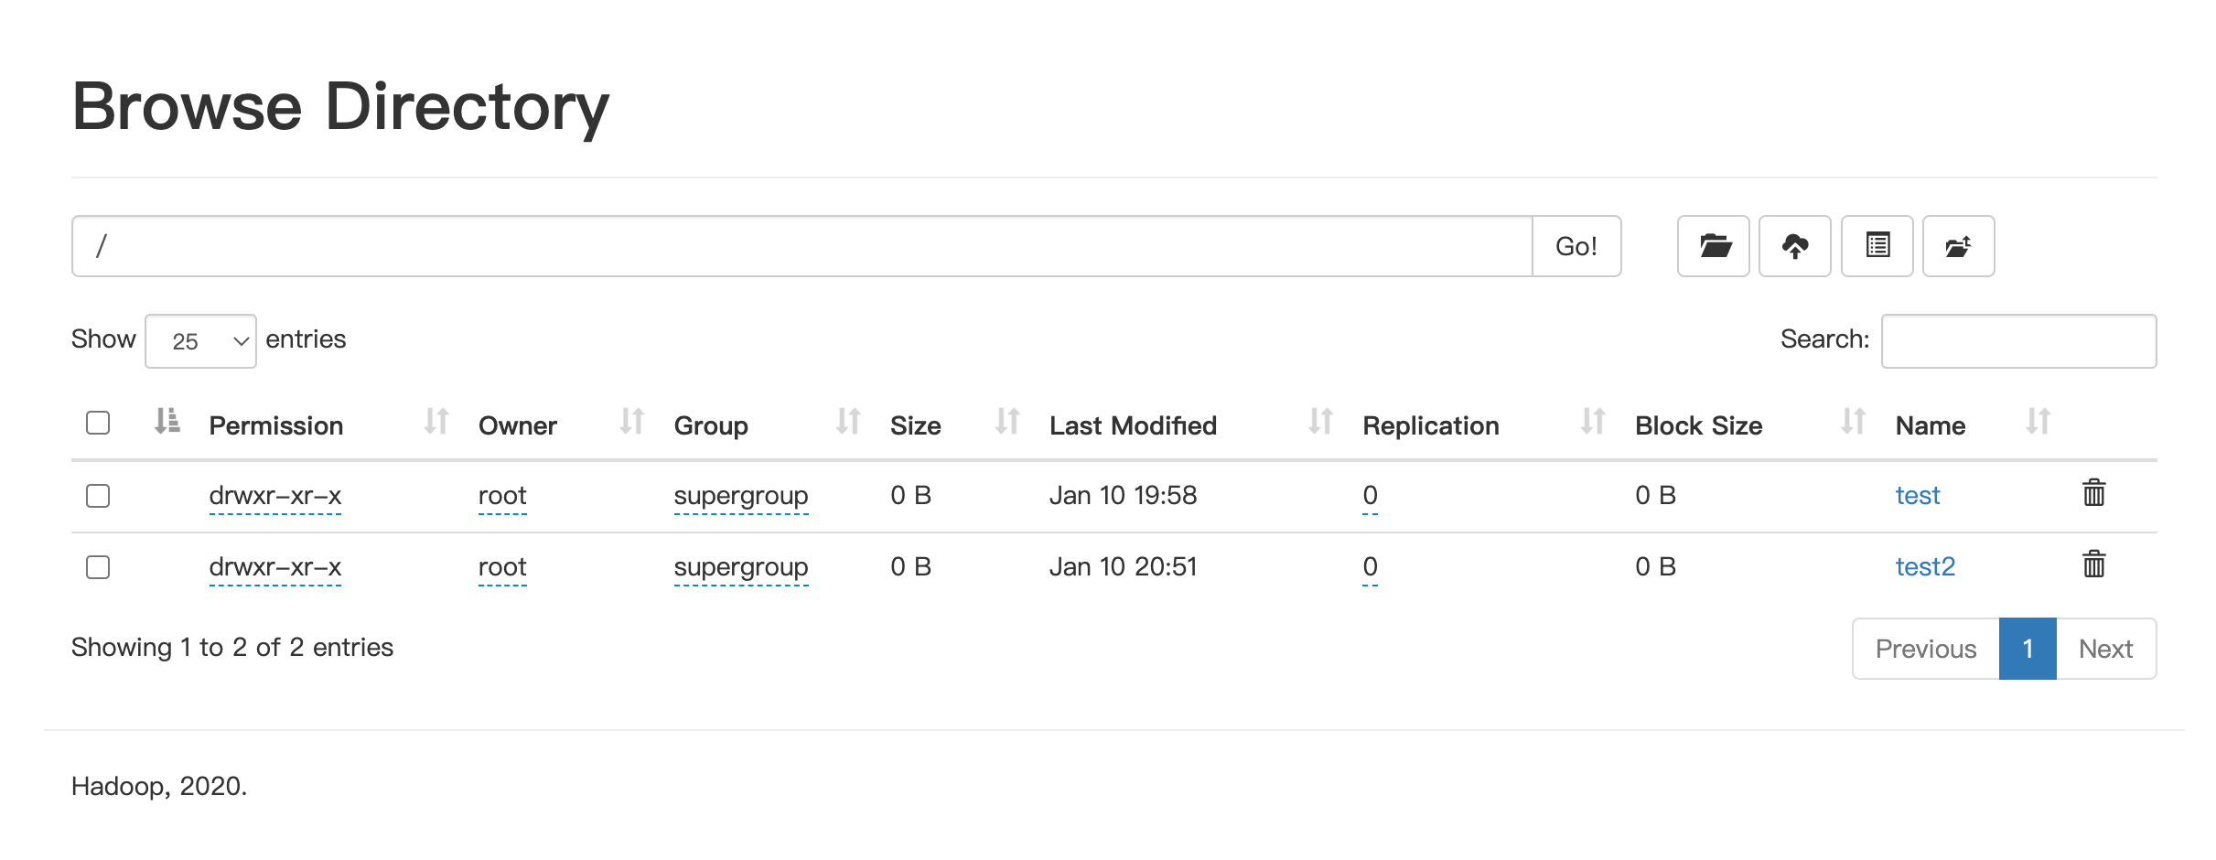
Task: Sort by the Size column arrows
Action: (x=1007, y=421)
